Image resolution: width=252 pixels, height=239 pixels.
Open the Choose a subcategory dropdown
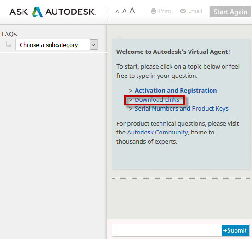(x=57, y=45)
